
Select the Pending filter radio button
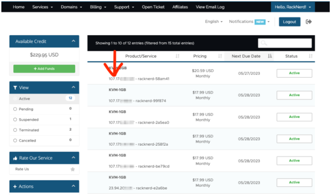tap(15, 109)
